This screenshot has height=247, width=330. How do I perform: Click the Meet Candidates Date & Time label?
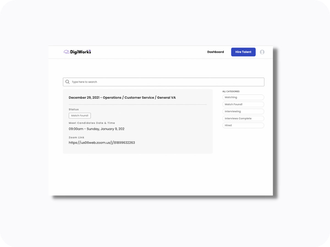[x=92, y=123]
